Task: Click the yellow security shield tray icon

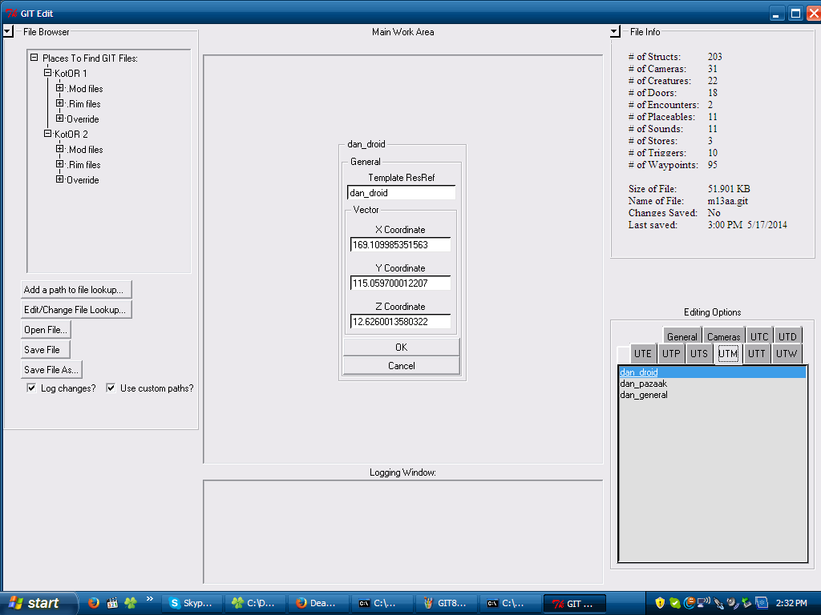Action: tap(660, 603)
